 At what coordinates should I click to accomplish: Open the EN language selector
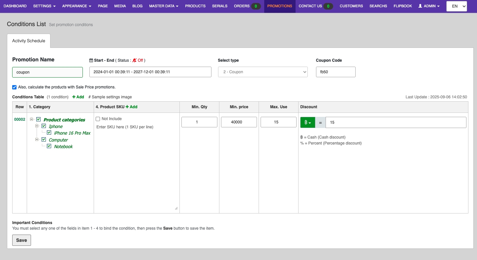click(457, 6)
